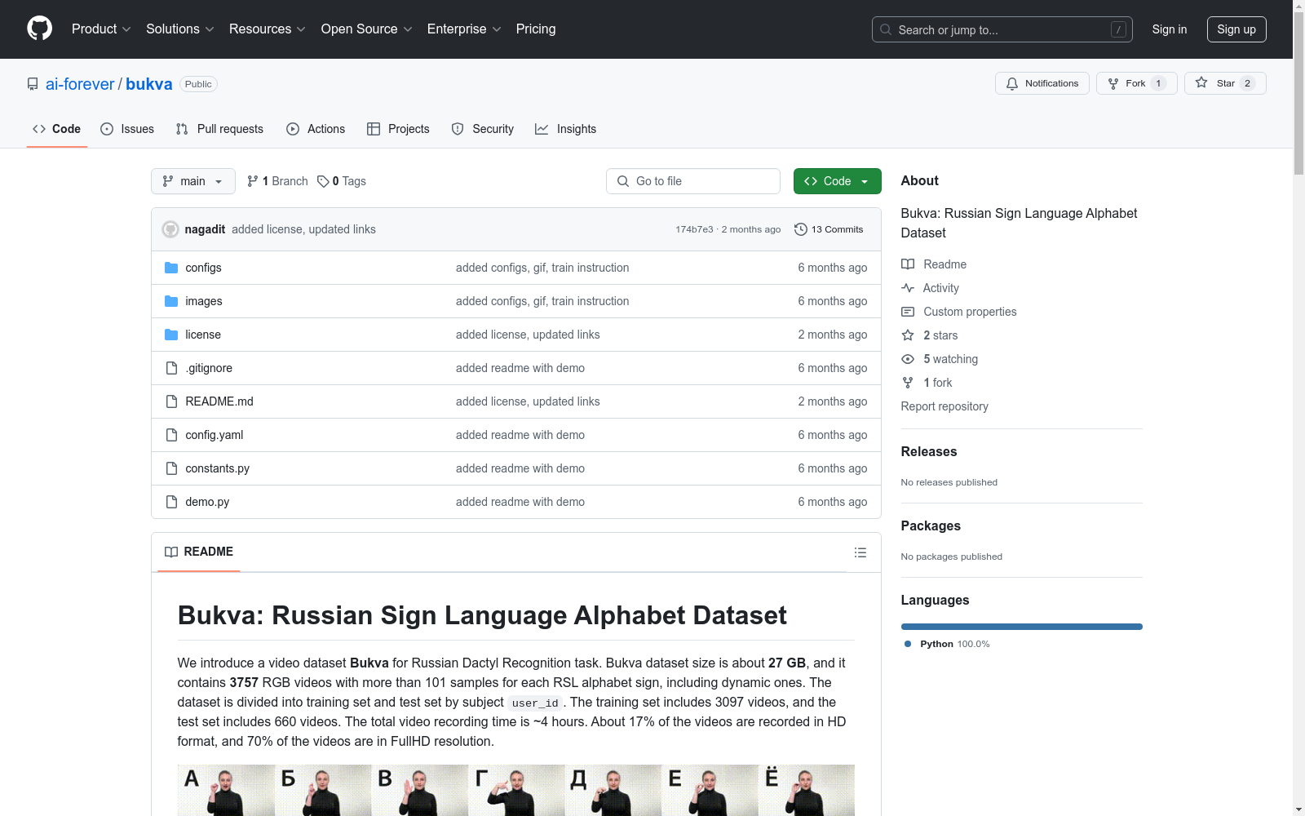Click the book icon beside Readme
Screen dimensions: 1305x816
[908, 264]
